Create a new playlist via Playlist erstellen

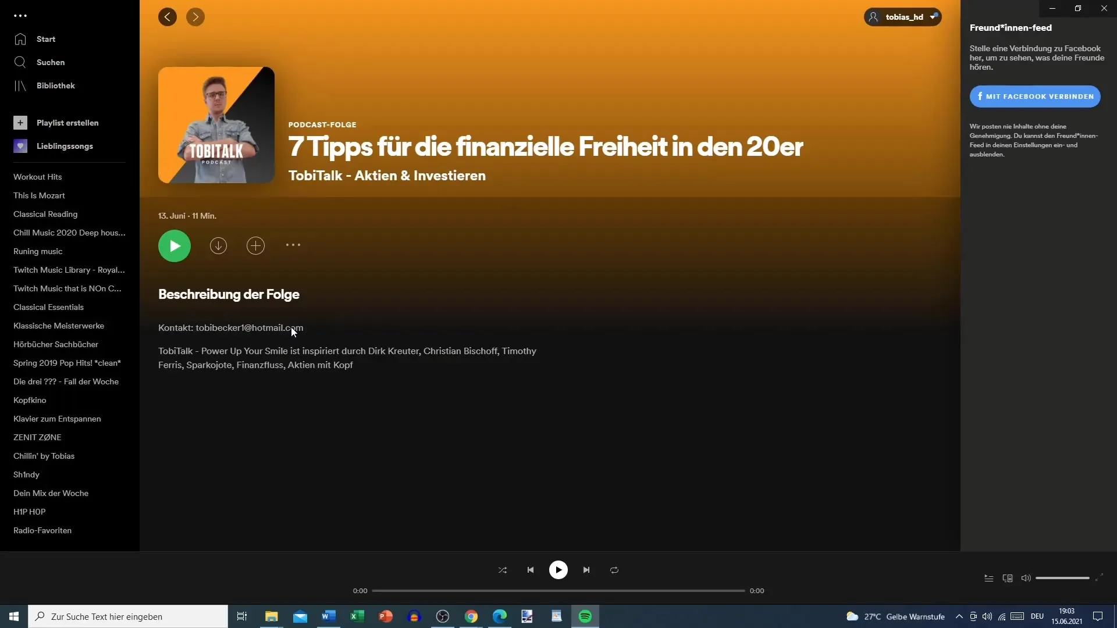[x=56, y=123]
